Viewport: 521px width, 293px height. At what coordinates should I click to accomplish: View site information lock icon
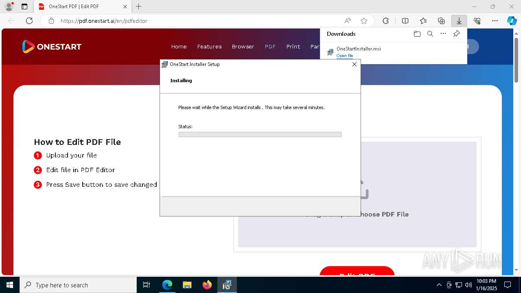[51, 21]
